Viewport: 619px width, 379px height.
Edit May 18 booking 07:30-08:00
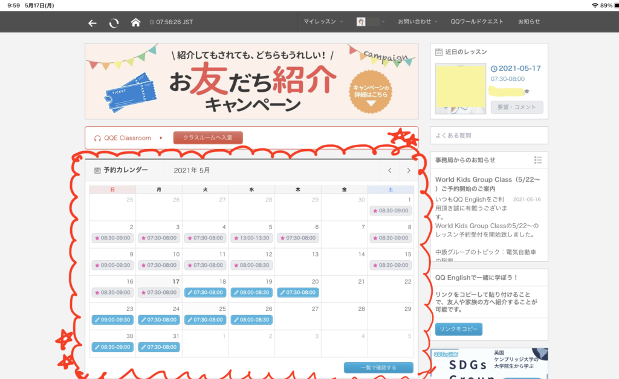pos(206,292)
